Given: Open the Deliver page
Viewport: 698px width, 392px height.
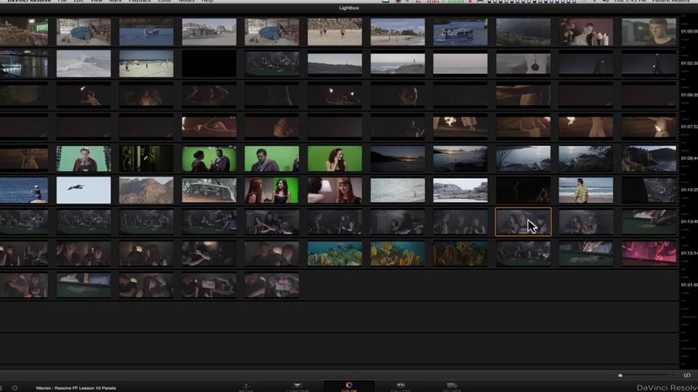Looking at the screenshot, I should tap(452, 387).
